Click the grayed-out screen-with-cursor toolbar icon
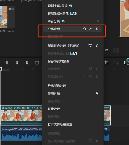 click(116, 63)
